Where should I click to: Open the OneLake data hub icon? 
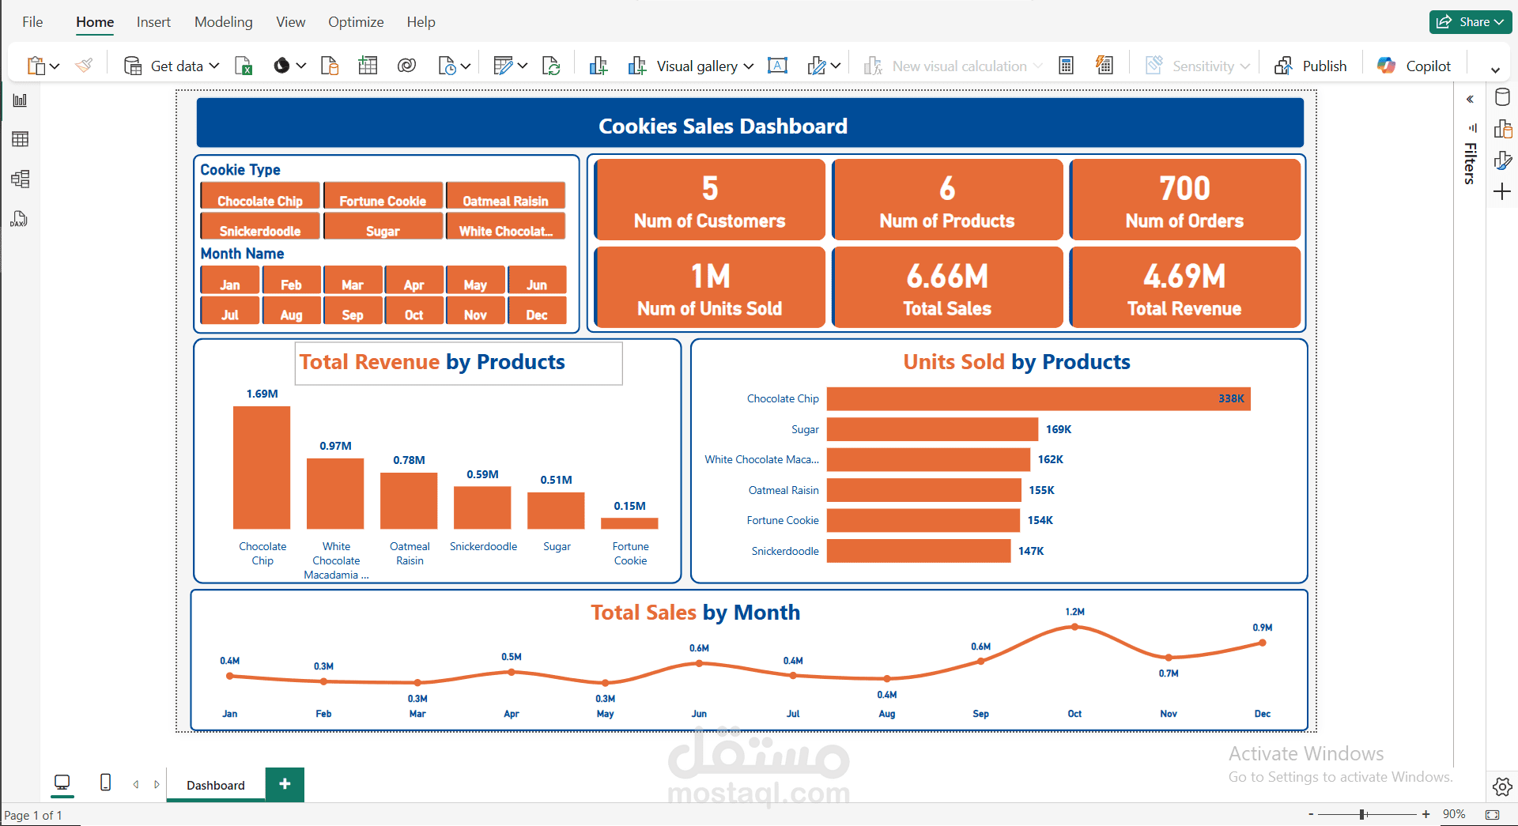(281, 66)
